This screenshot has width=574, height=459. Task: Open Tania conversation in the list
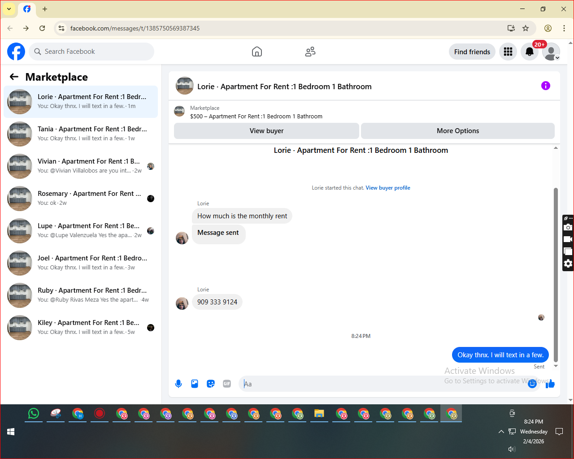(81, 134)
